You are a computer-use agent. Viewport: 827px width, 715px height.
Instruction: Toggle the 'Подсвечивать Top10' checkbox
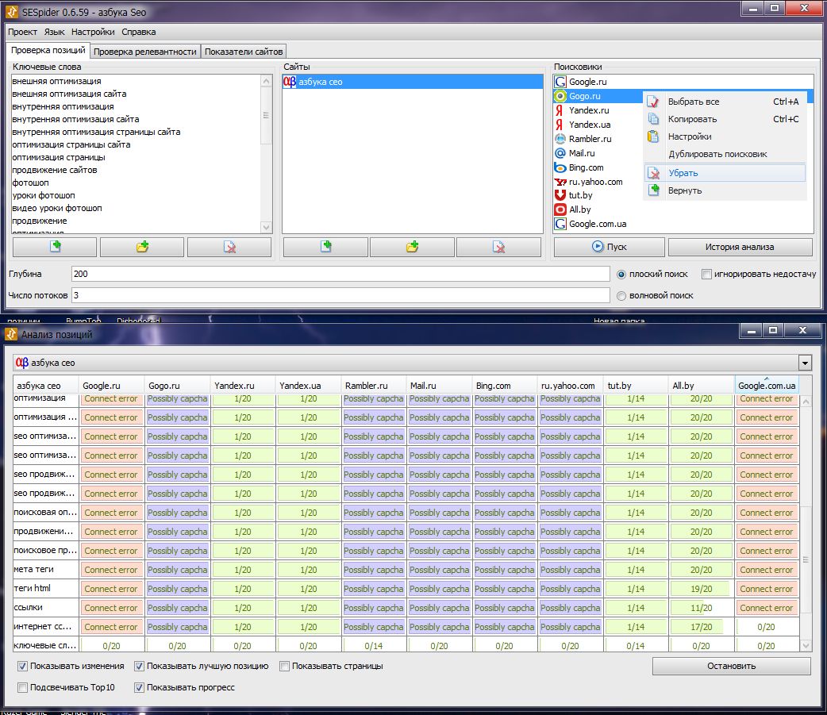[22, 687]
